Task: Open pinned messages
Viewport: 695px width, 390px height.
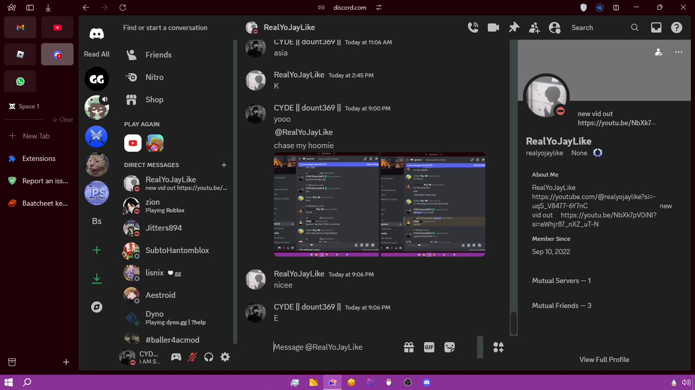Action: [514, 27]
